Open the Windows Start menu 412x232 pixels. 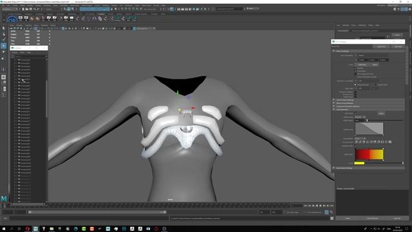click(4, 229)
